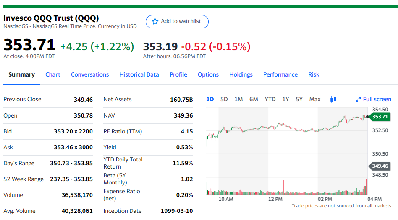
Task: Click the At close: 4:00PM EDT text
Action: (x=29, y=56)
